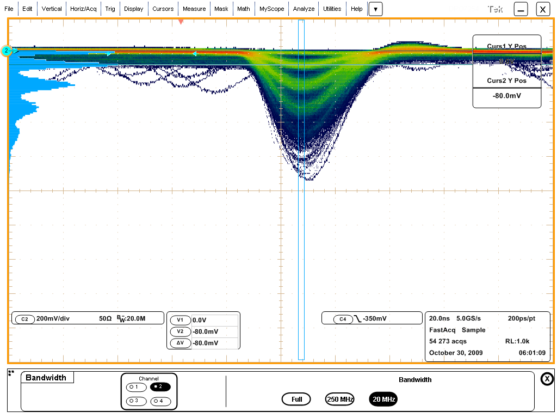The width and height of the screenshot is (557, 418).
Task: Expand the menu bar dropdown arrow
Action: pos(375,9)
